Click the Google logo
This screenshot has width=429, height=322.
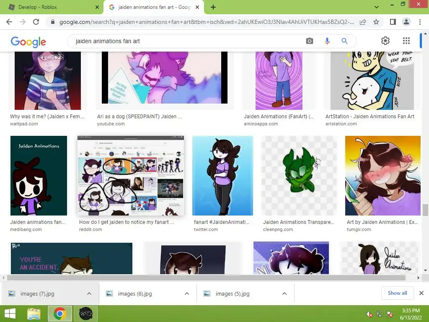28,42
